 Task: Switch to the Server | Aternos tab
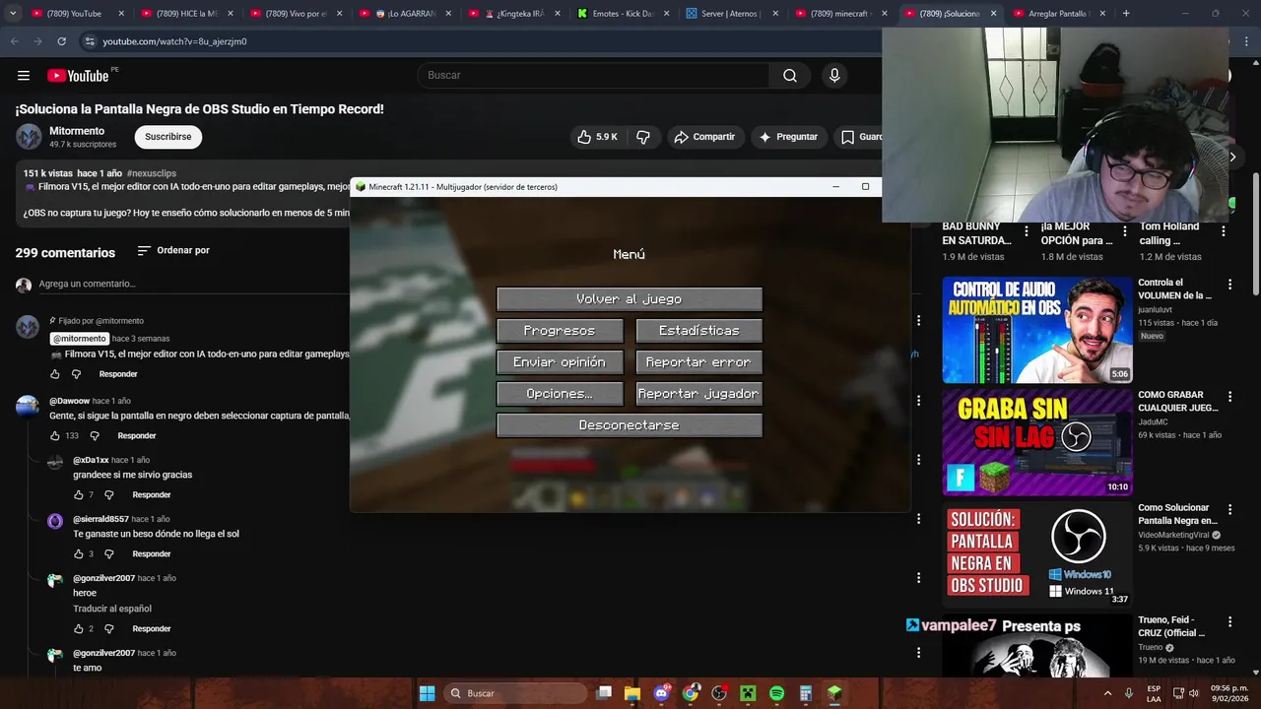coord(729,14)
